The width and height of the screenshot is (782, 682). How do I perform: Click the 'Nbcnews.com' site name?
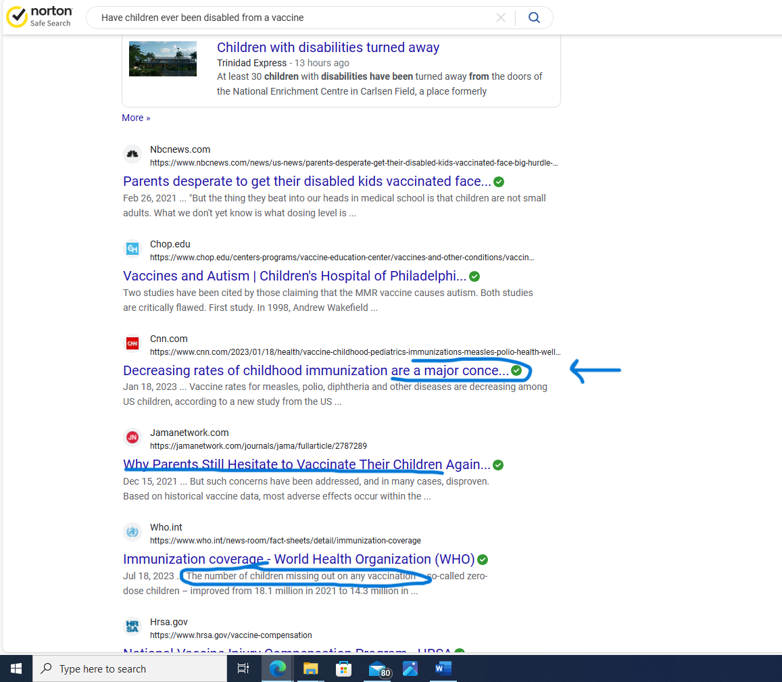(180, 149)
